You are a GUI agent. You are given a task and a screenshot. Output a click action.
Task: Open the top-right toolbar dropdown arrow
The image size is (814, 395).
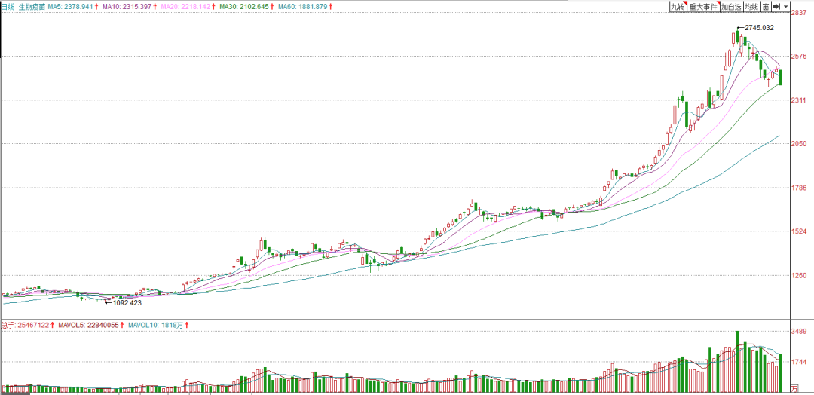pos(786,6)
